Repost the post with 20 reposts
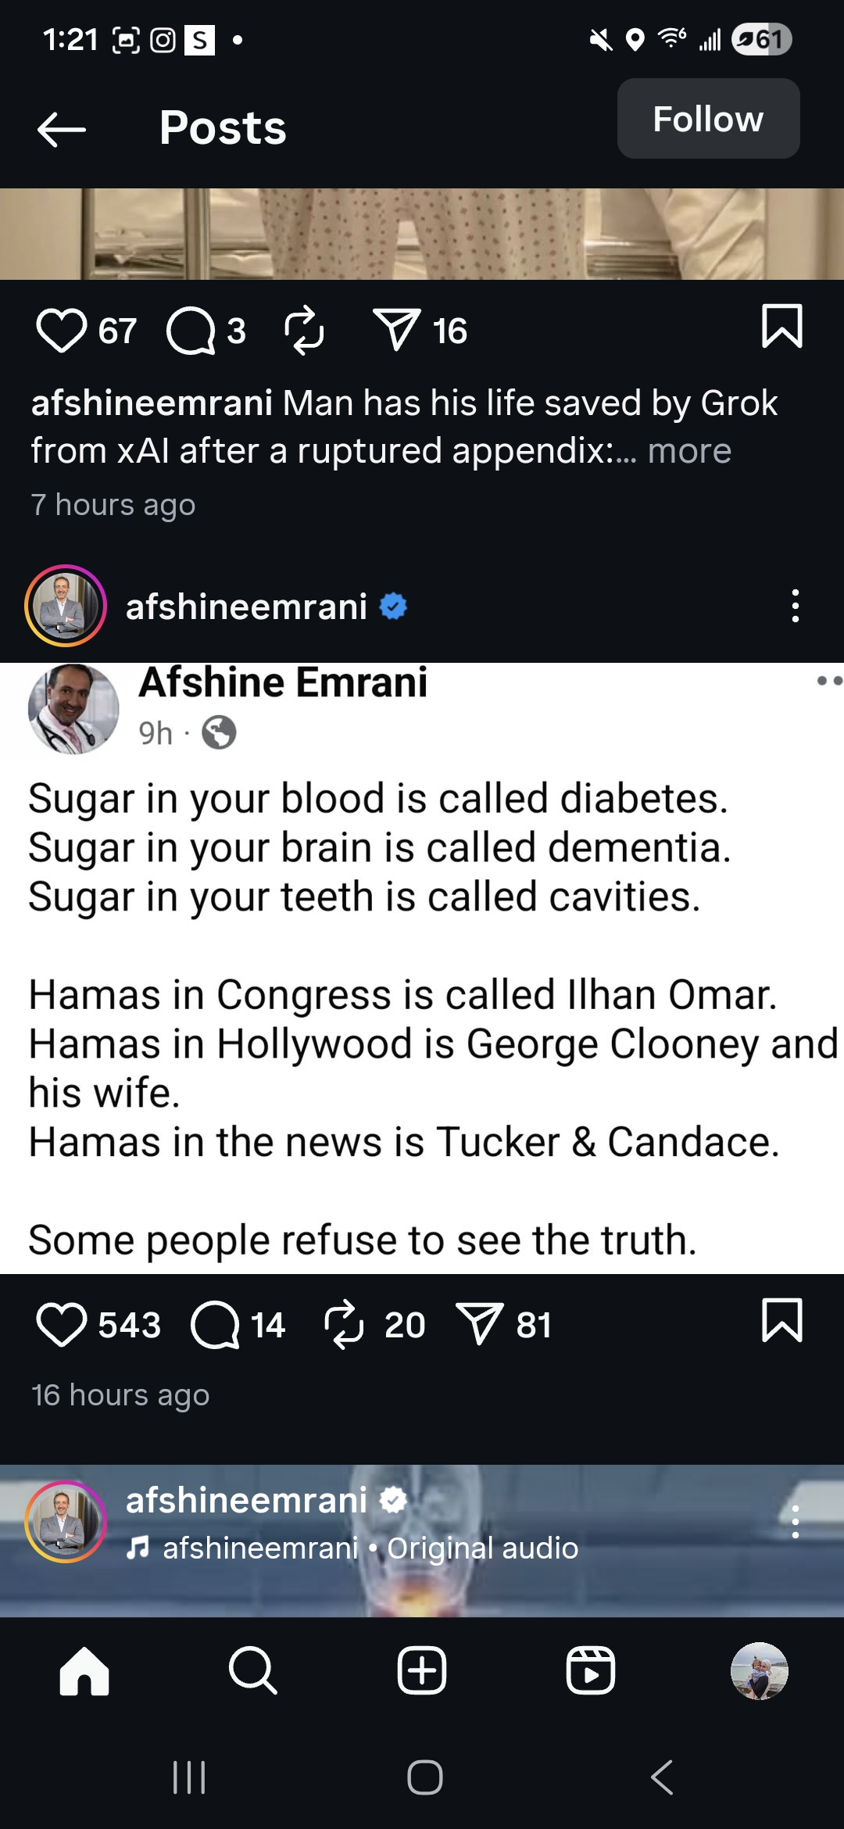Image resolution: width=844 pixels, height=1829 pixels. (x=344, y=1325)
